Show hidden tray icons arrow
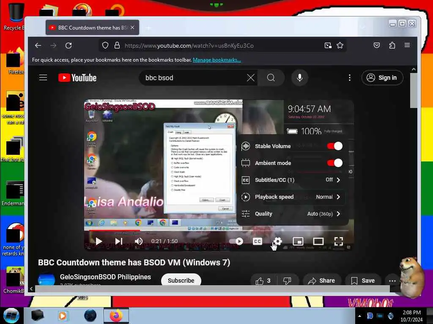The height and width of the screenshot is (324, 433). point(359,316)
